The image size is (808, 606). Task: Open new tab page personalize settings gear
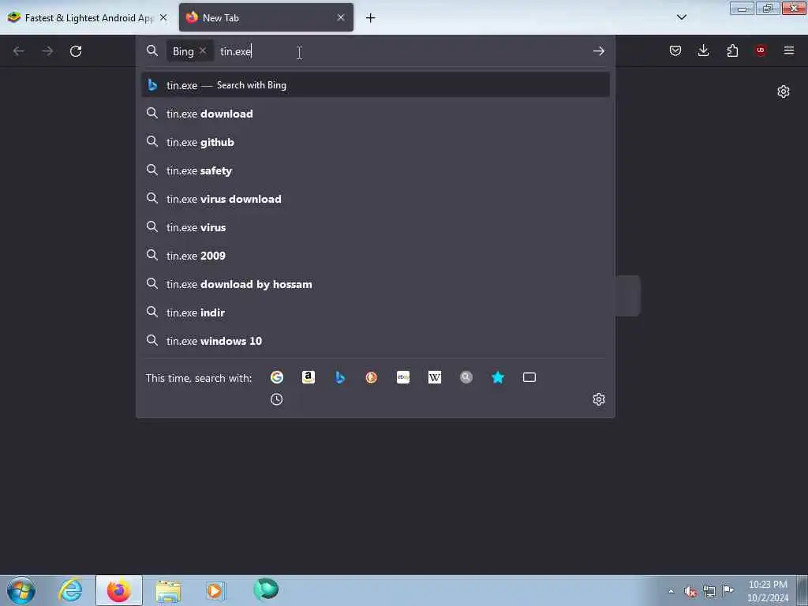tap(784, 92)
